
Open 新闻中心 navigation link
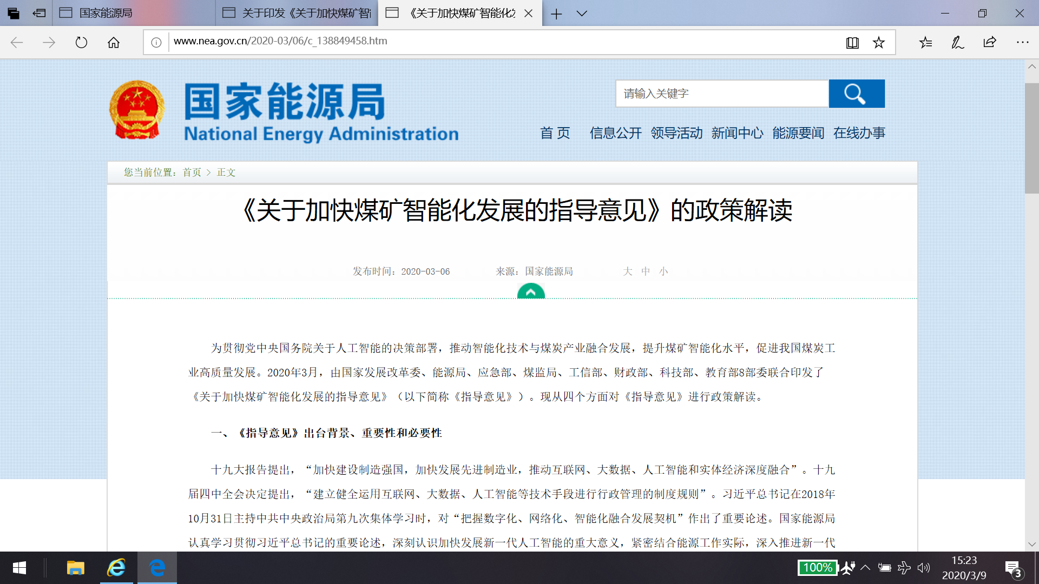tap(737, 133)
